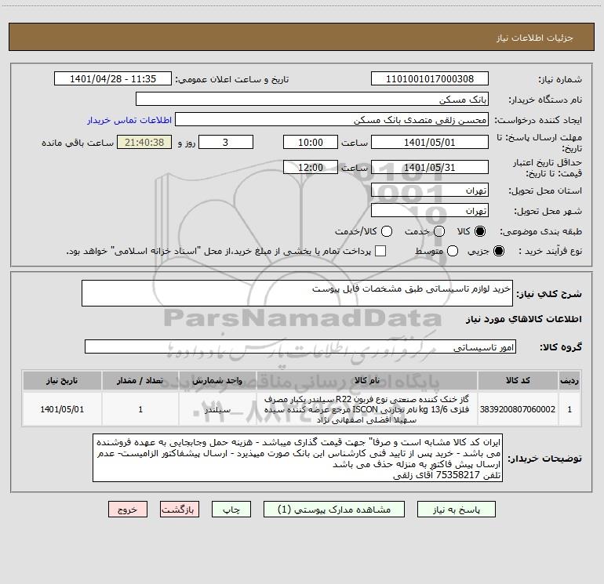The width and height of the screenshot is (604, 584).
Task: Click the price validity date 1401/05/31 field
Action: click(x=430, y=167)
